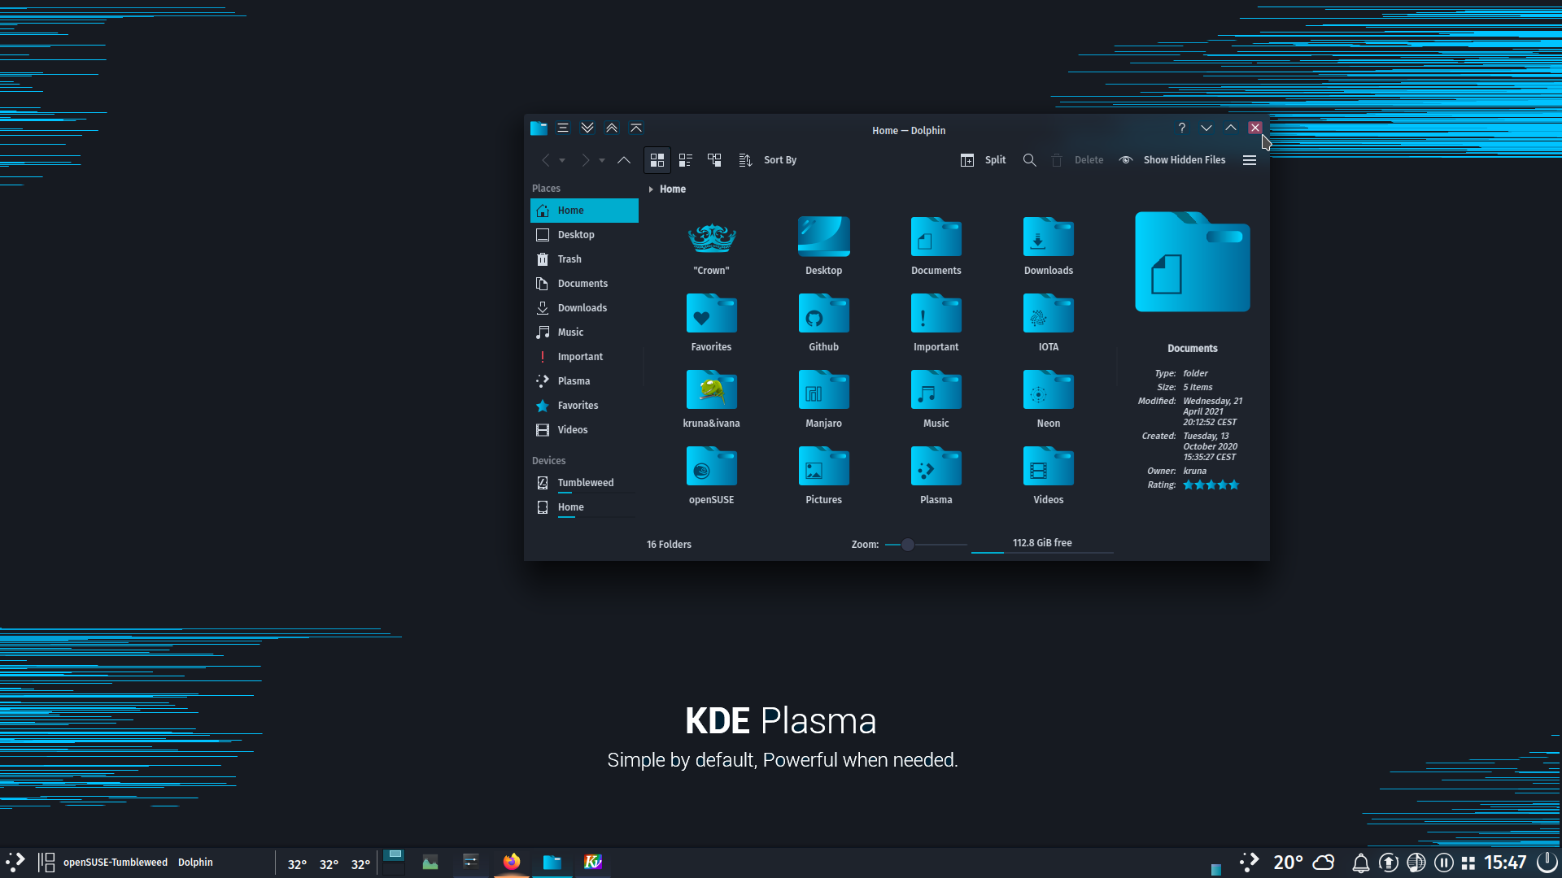Open back history dropdown arrow
This screenshot has width=1562, height=878.
[x=562, y=161]
